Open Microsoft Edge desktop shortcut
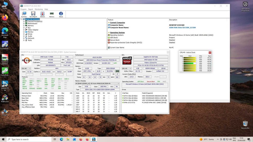 pyautogui.click(x=5, y=33)
